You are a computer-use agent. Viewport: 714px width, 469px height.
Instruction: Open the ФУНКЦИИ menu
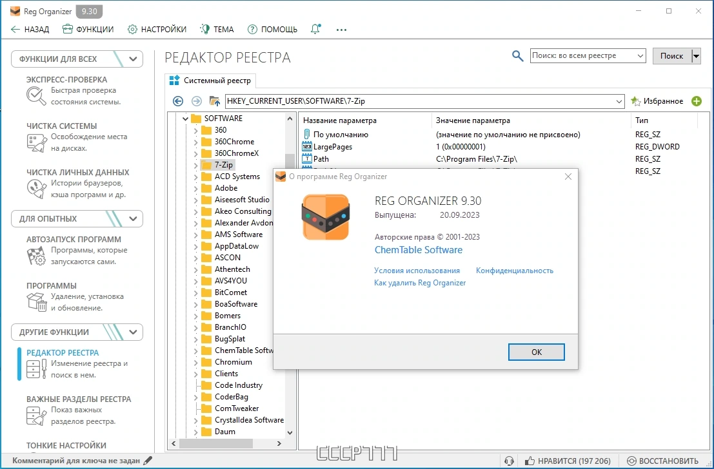point(88,30)
